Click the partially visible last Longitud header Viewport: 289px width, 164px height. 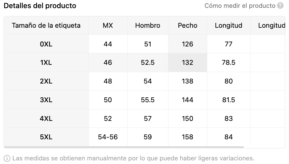point(268,26)
